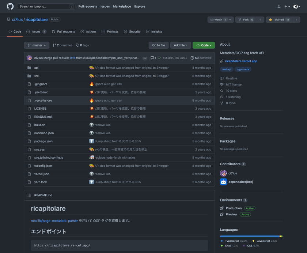Switch to the repository Issues tab
The image size is (307, 253).
pos(36,31)
